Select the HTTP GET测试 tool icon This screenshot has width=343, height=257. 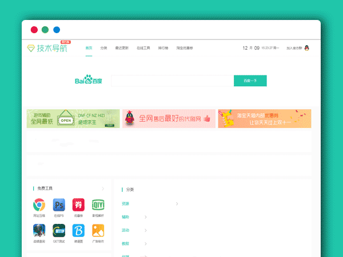(59, 230)
